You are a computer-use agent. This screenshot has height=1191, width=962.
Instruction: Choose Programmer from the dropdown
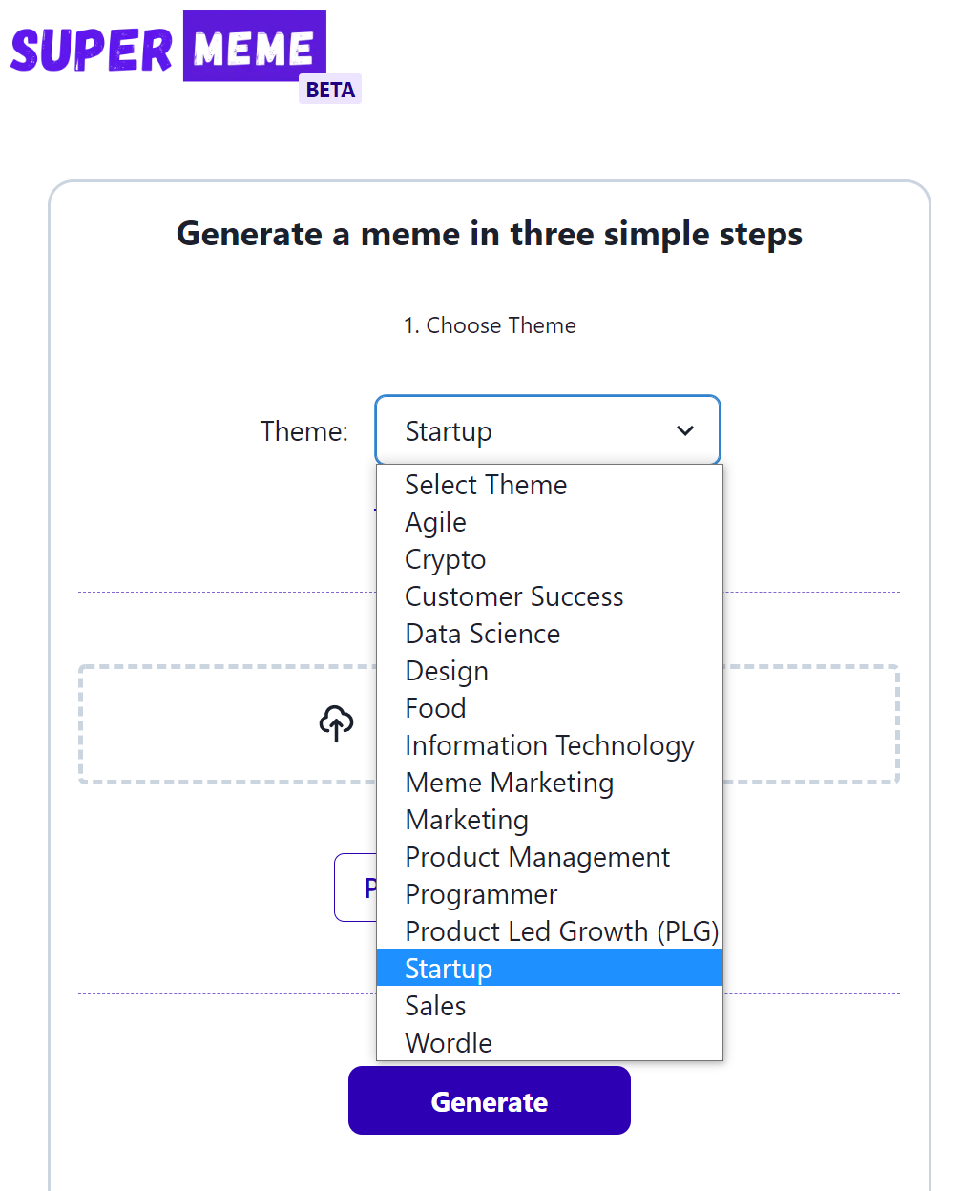[x=481, y=894]
